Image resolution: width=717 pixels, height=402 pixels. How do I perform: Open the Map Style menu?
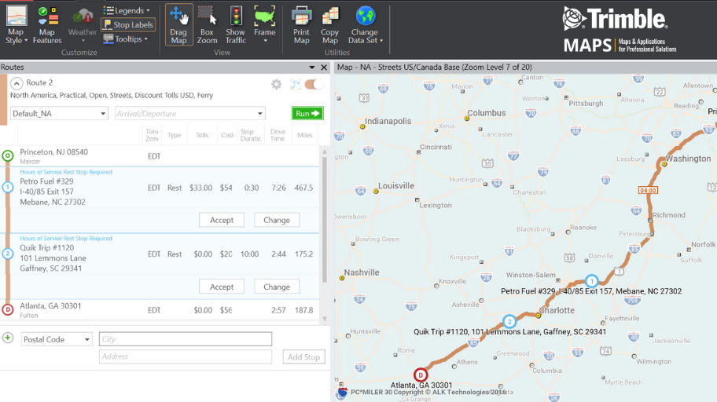point(17,24)
